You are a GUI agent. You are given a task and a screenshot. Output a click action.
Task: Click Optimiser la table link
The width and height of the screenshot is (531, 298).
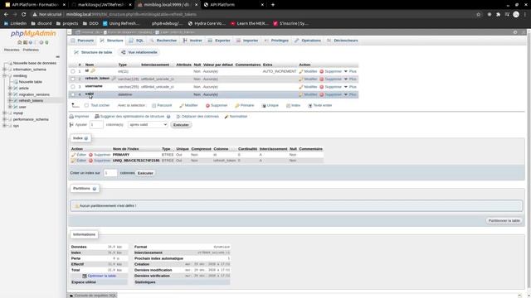click(101, 276)
